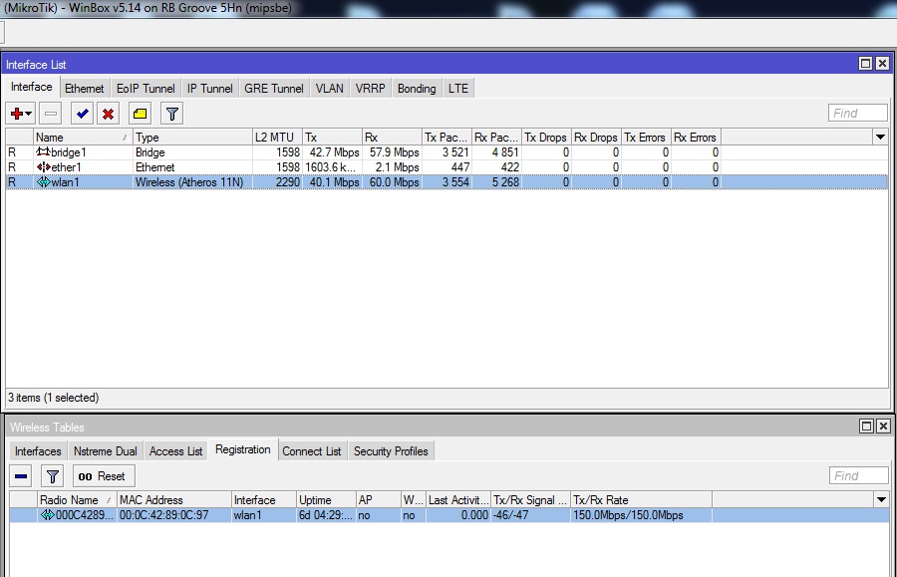Sort by the Name column header
This screenshot has height=577, width=897.
click(83, 138)
